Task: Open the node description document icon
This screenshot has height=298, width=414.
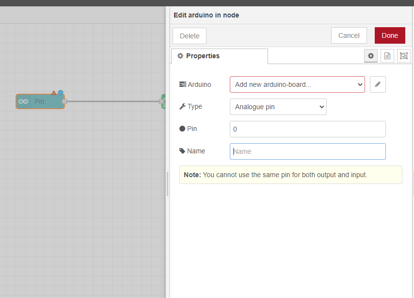Action: click(387, 56)
